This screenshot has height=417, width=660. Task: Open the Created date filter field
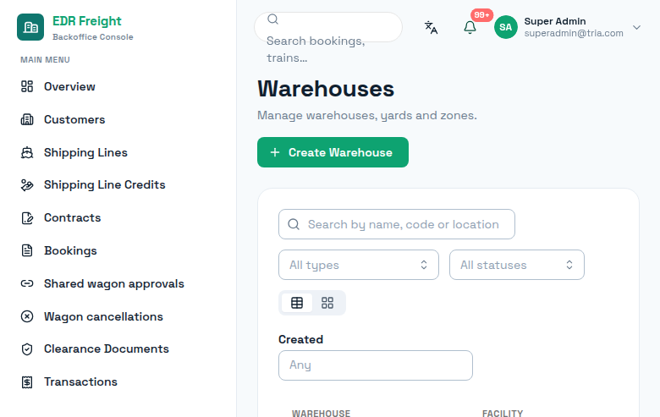click(376, 365)
